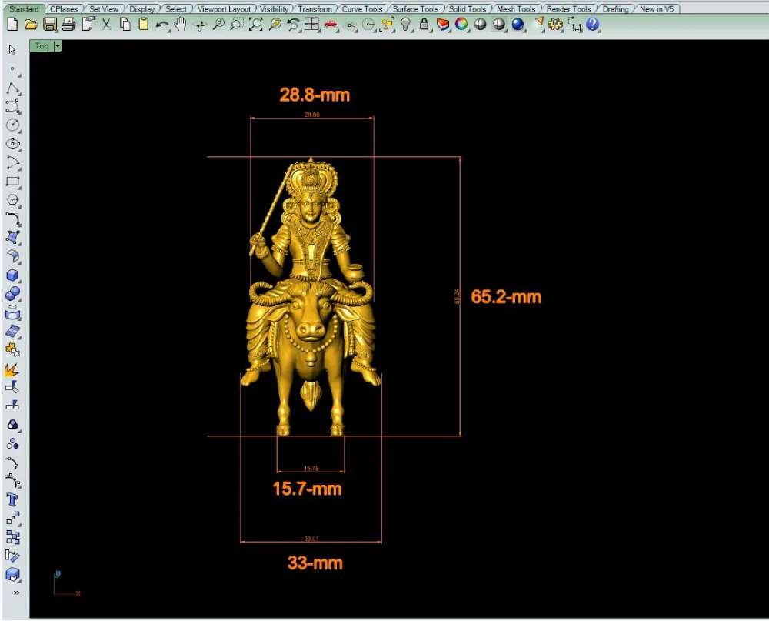Select the Box solid tool in sidebar

tap(13, 275)
